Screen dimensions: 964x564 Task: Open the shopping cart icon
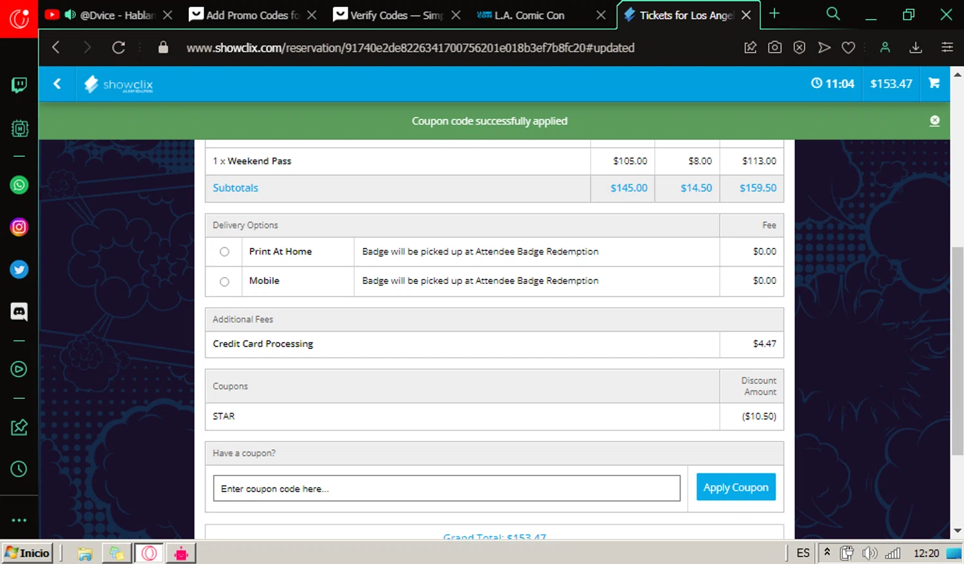(x=934, y=84)
